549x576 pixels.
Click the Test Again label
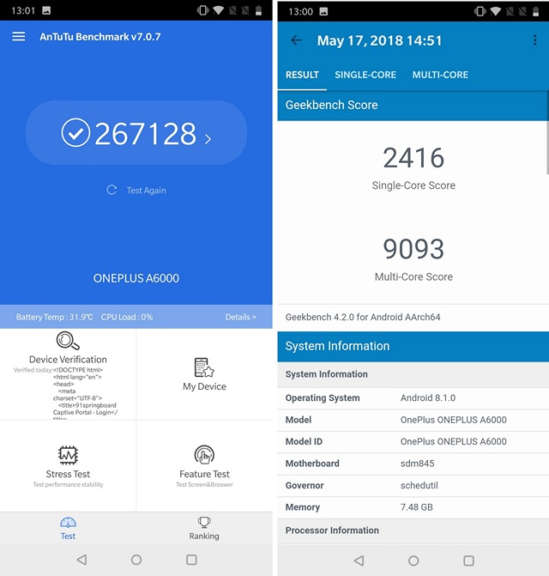tap(146, 191)
